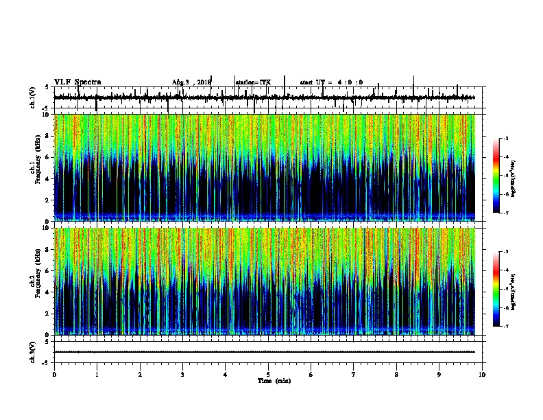Click the "7" tick on the Time axis

354,375
